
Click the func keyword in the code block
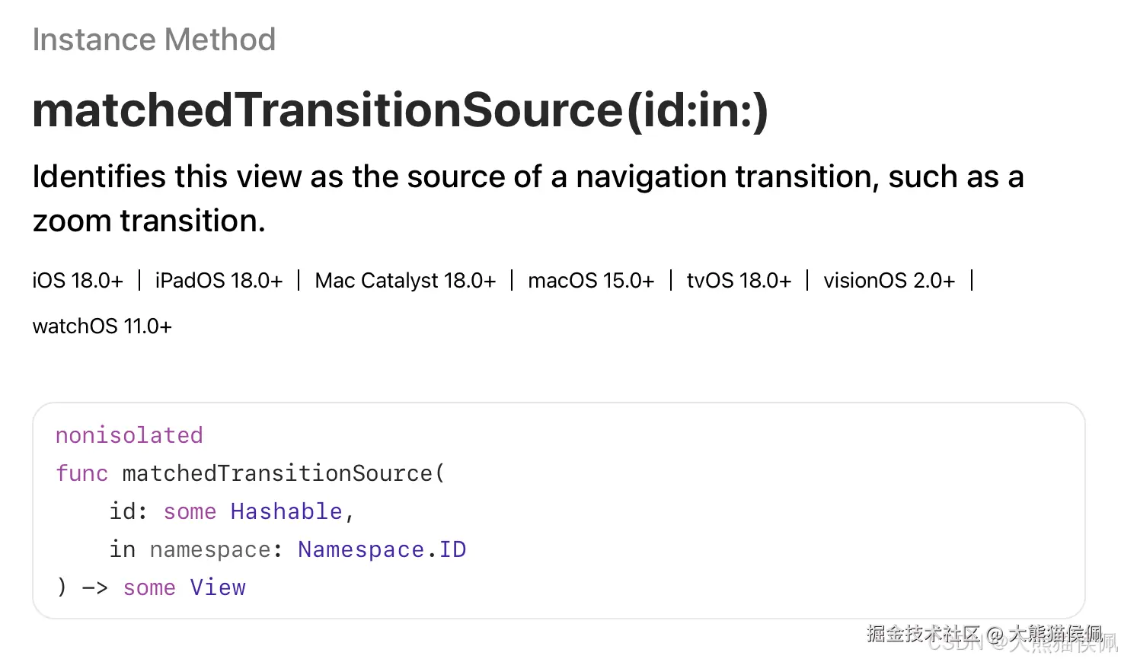[x=81, y=473]
